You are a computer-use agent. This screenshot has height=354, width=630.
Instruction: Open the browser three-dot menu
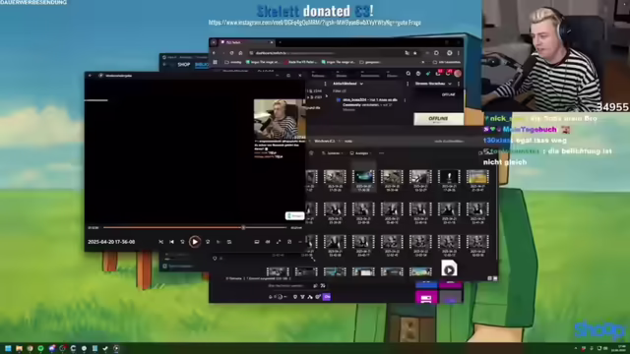(x=459, y=53)
